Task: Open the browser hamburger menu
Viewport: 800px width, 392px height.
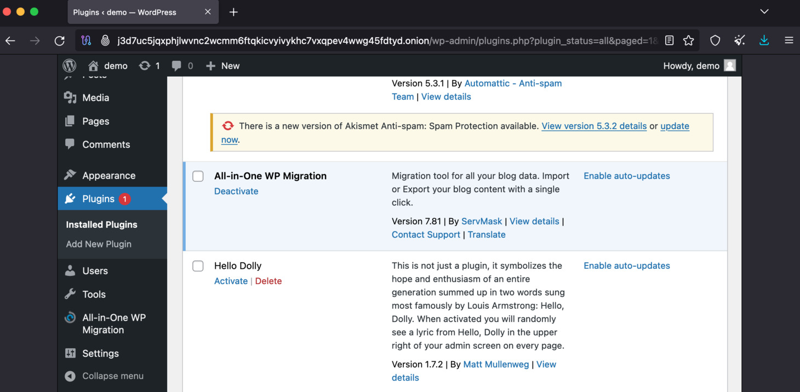Action: point(789,41)
